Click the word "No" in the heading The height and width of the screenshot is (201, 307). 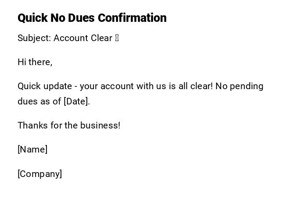58,18
